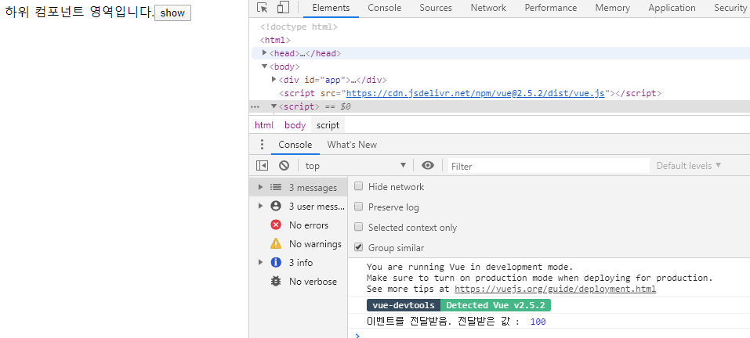Activate the inspect element picker icon

coord(262,8)
